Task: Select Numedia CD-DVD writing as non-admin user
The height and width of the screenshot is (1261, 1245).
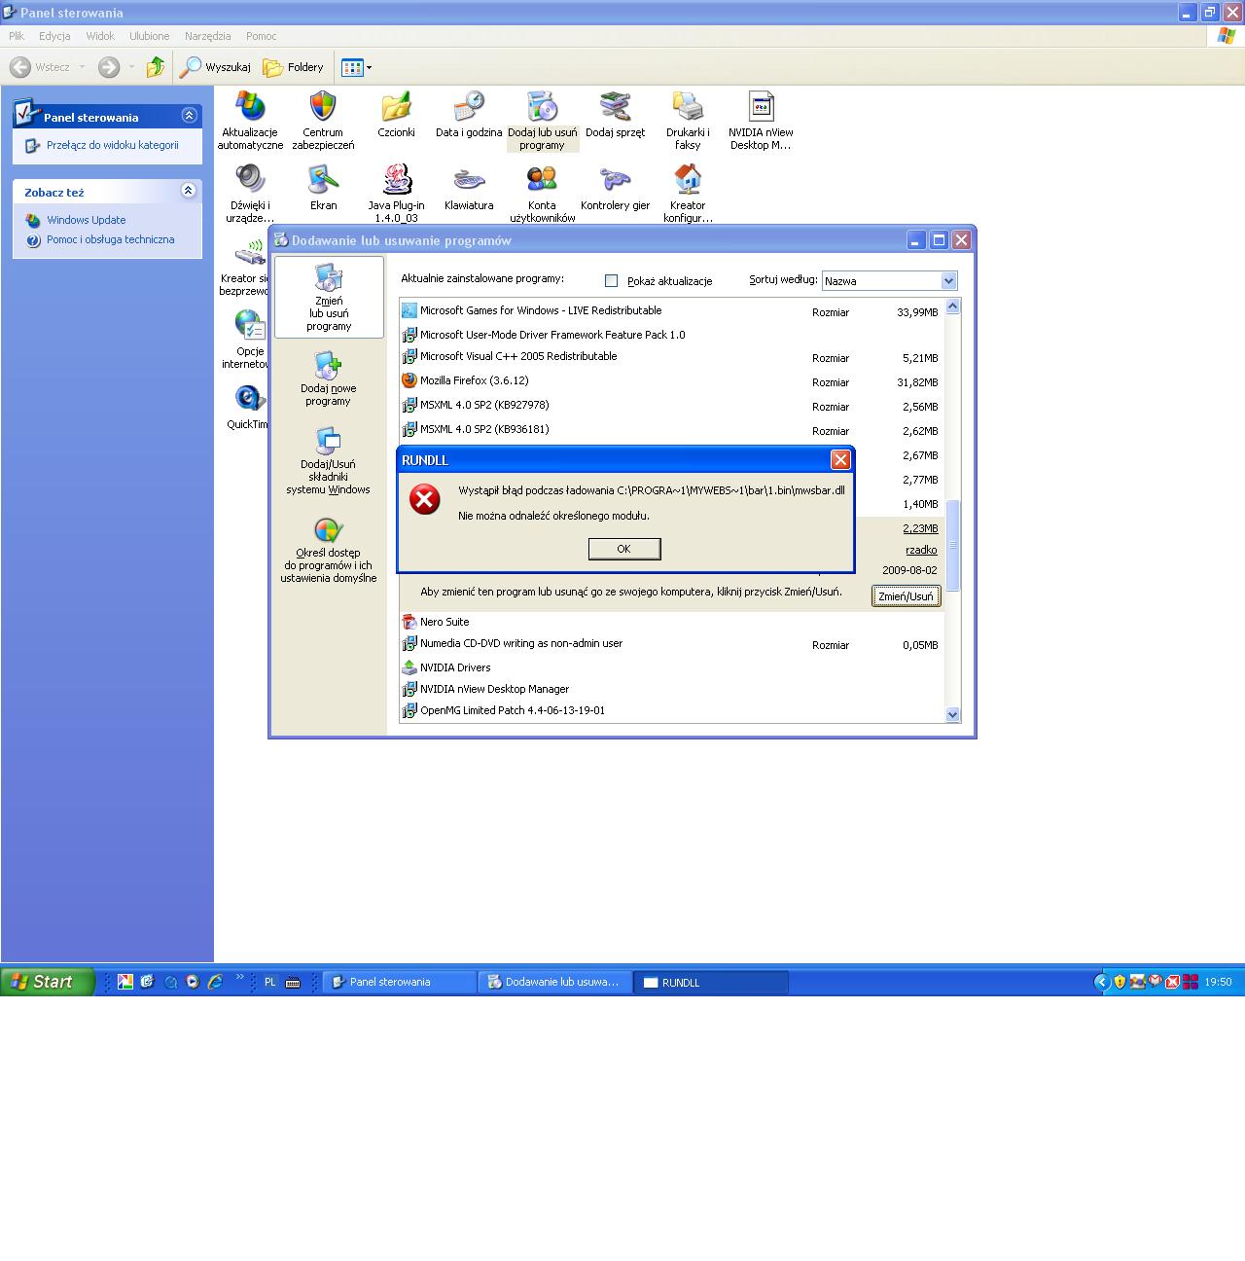Action: point(671,644)
